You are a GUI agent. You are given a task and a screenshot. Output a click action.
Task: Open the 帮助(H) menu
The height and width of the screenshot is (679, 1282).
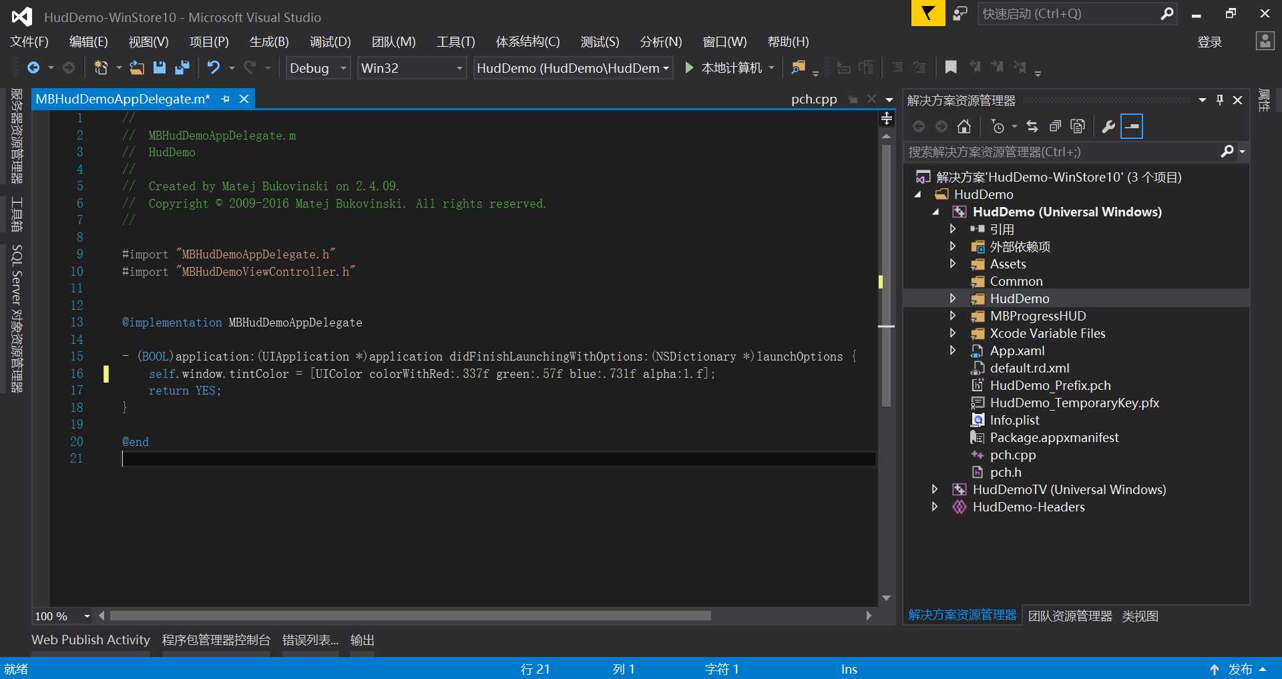pyautogui.click(x=788, y=42)
